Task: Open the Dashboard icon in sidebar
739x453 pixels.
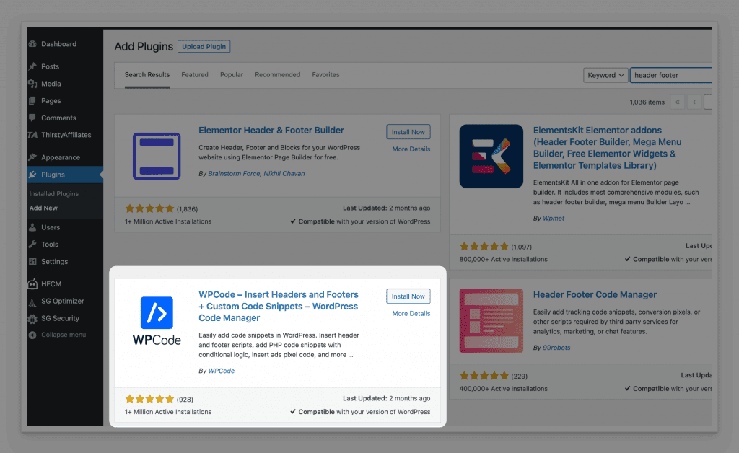Action: tap(32, 44)
